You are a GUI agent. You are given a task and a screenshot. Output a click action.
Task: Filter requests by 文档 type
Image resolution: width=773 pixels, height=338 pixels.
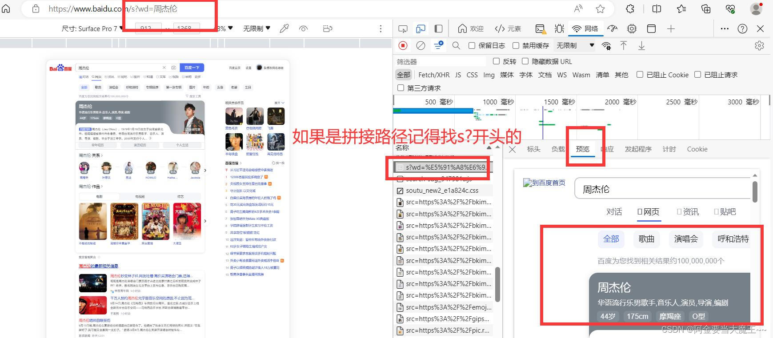pyautogui.click(x=545, y=75)
